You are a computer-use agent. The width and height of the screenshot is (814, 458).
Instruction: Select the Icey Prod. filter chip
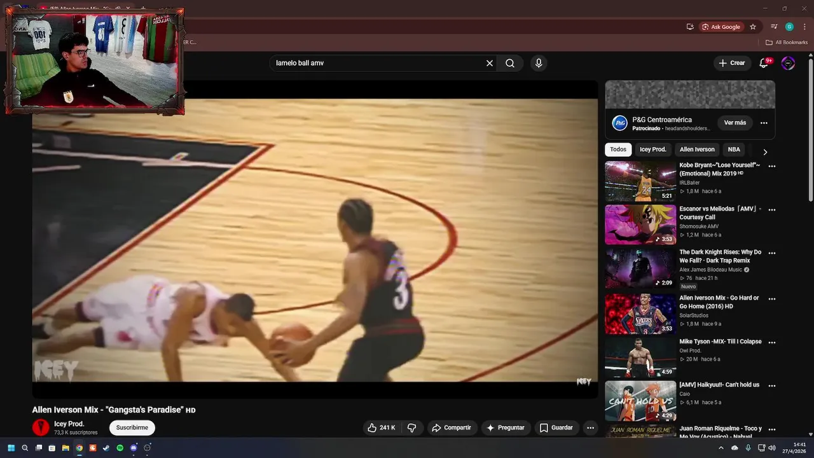[x=653, y=149]
